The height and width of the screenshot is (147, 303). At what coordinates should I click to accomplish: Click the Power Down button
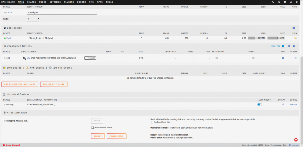(117, 136)
